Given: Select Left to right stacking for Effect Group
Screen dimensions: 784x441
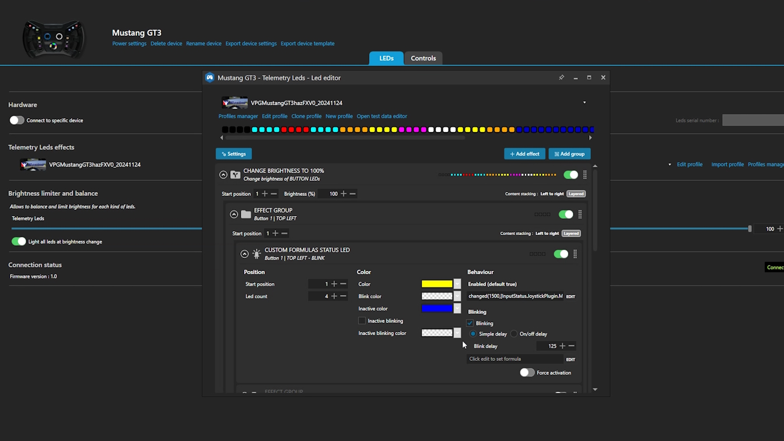Looking at the screenshot, I should pos(547,233).
